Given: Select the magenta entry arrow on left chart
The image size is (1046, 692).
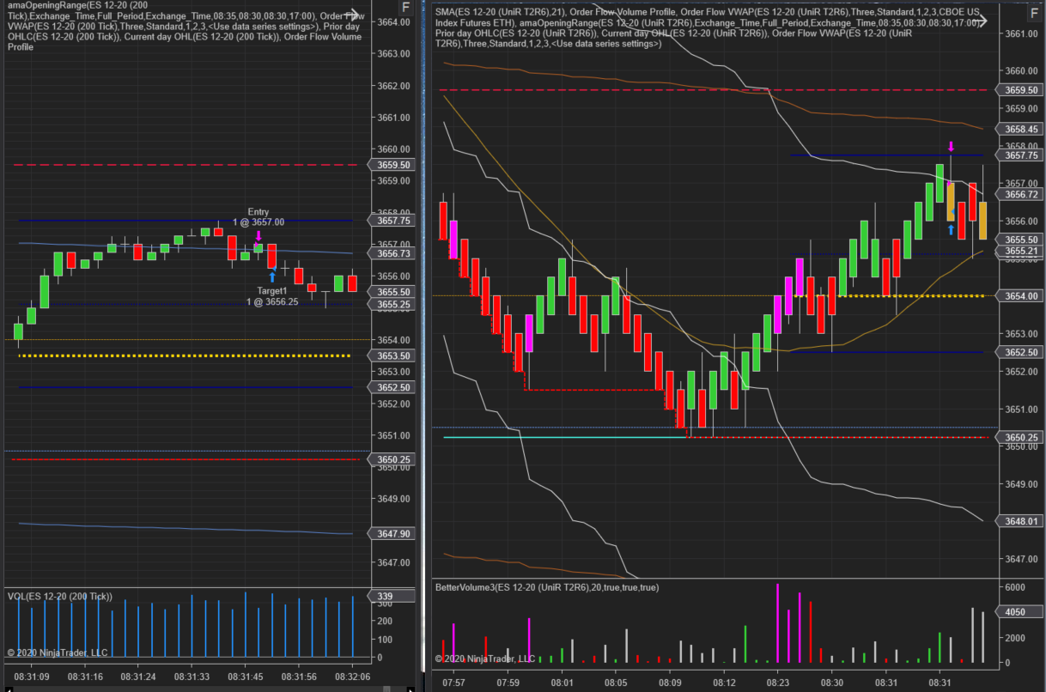Looking at the screenshot, I should pyautogui.click(x=258, y=235).
